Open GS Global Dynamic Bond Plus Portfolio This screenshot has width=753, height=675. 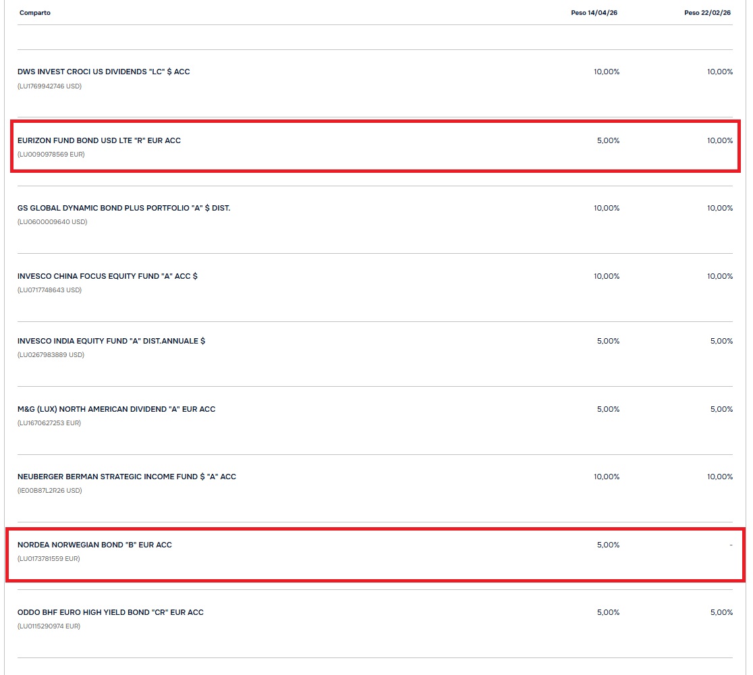(123, 208)
